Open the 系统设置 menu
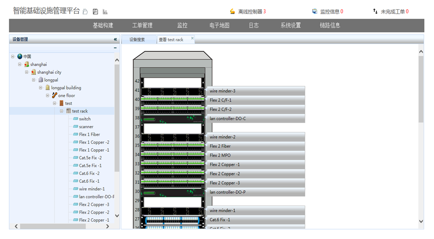 tap(290, 25)
